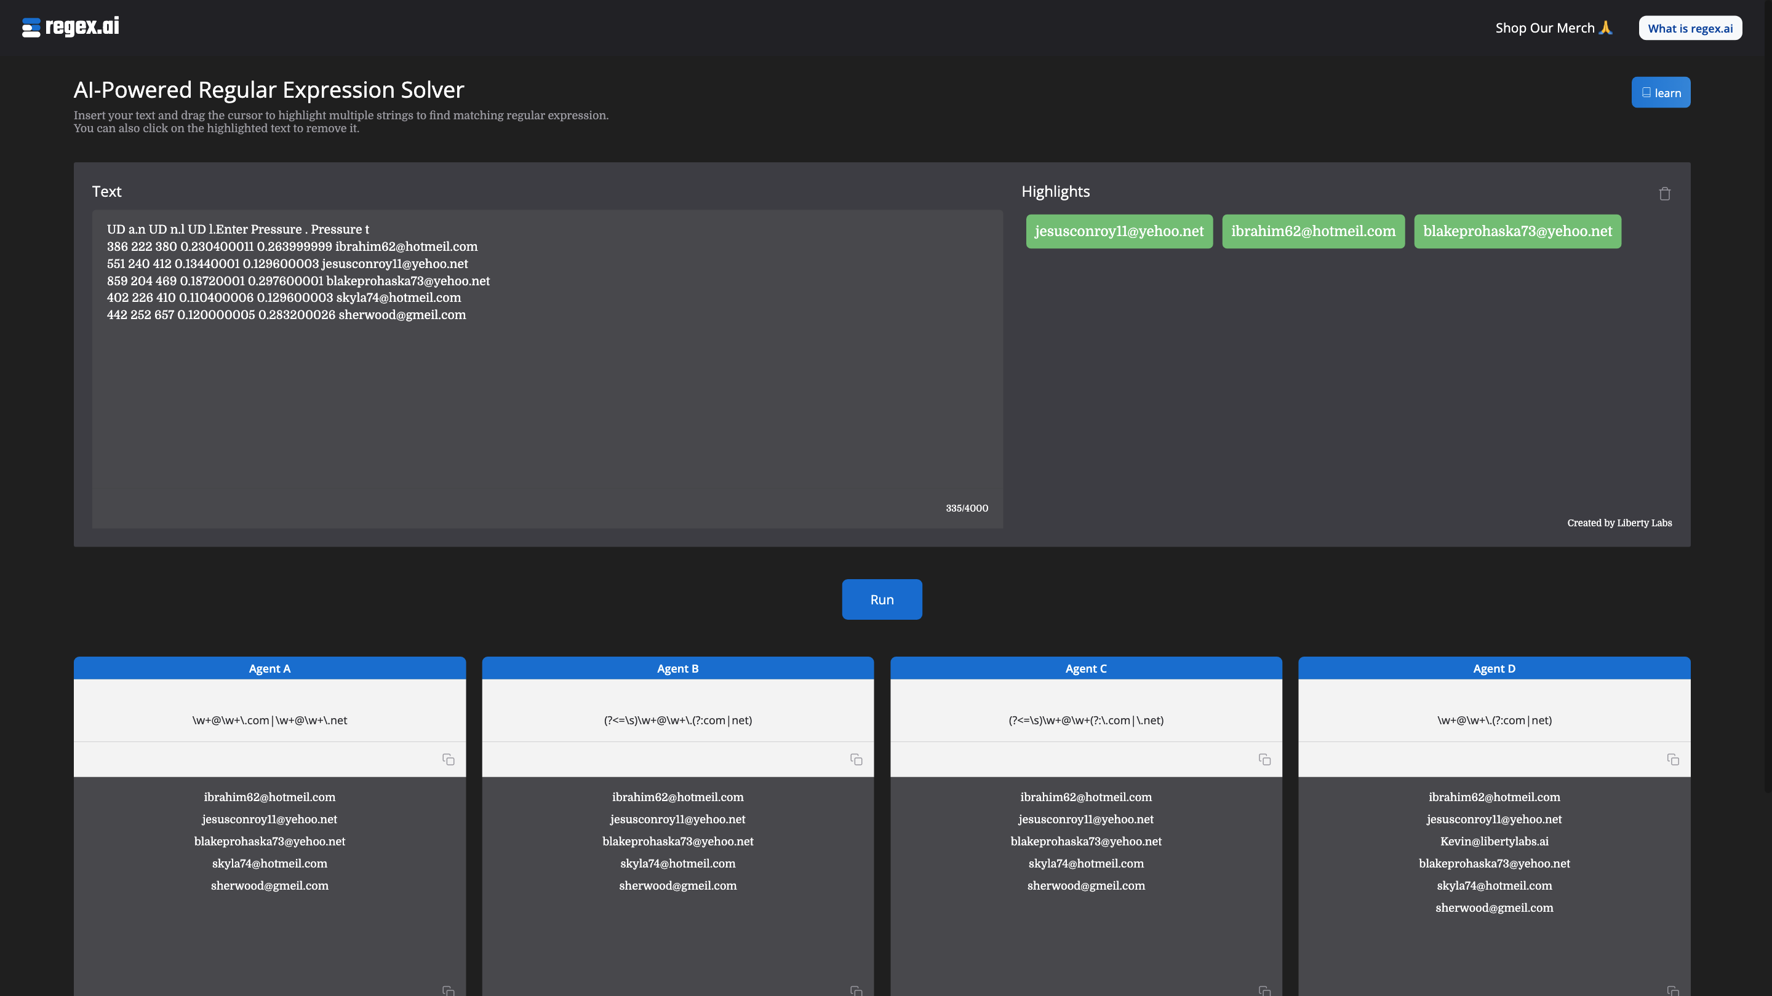Image resolution: width=1772 pixels, height=996 pixels.
Task: Copy Agent A matched results list
Action: [x=448, y=990]
